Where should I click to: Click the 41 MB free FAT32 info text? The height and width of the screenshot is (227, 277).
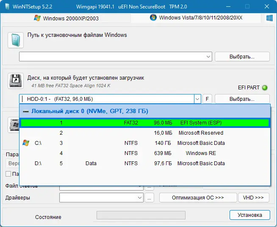tap(71, 86)
